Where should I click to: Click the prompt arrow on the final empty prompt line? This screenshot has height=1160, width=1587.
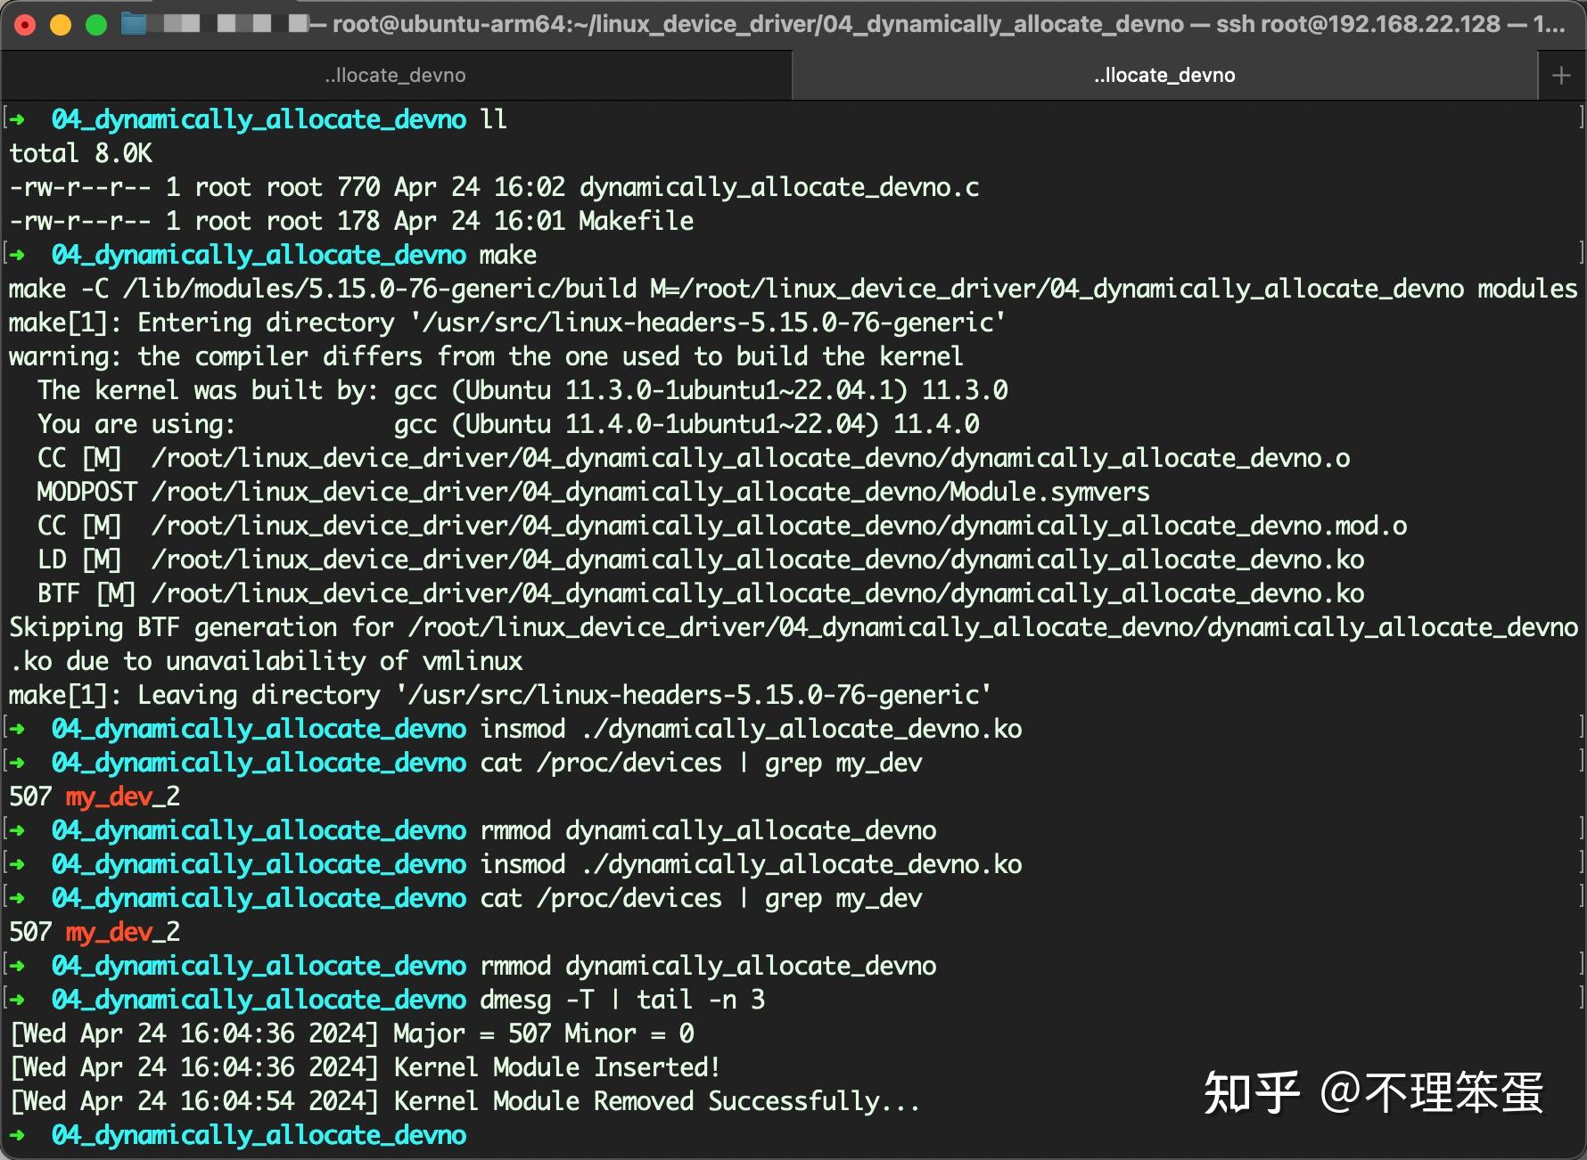[18, 1135]
